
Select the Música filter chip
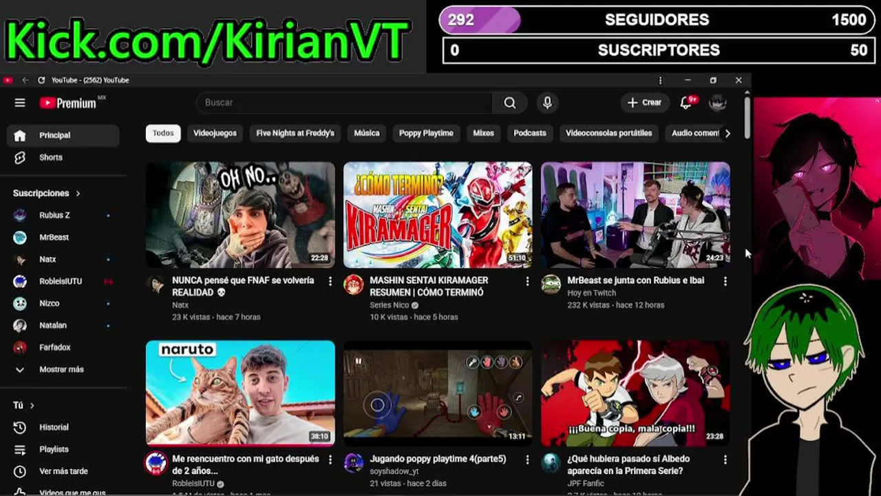tap(367, 133)
